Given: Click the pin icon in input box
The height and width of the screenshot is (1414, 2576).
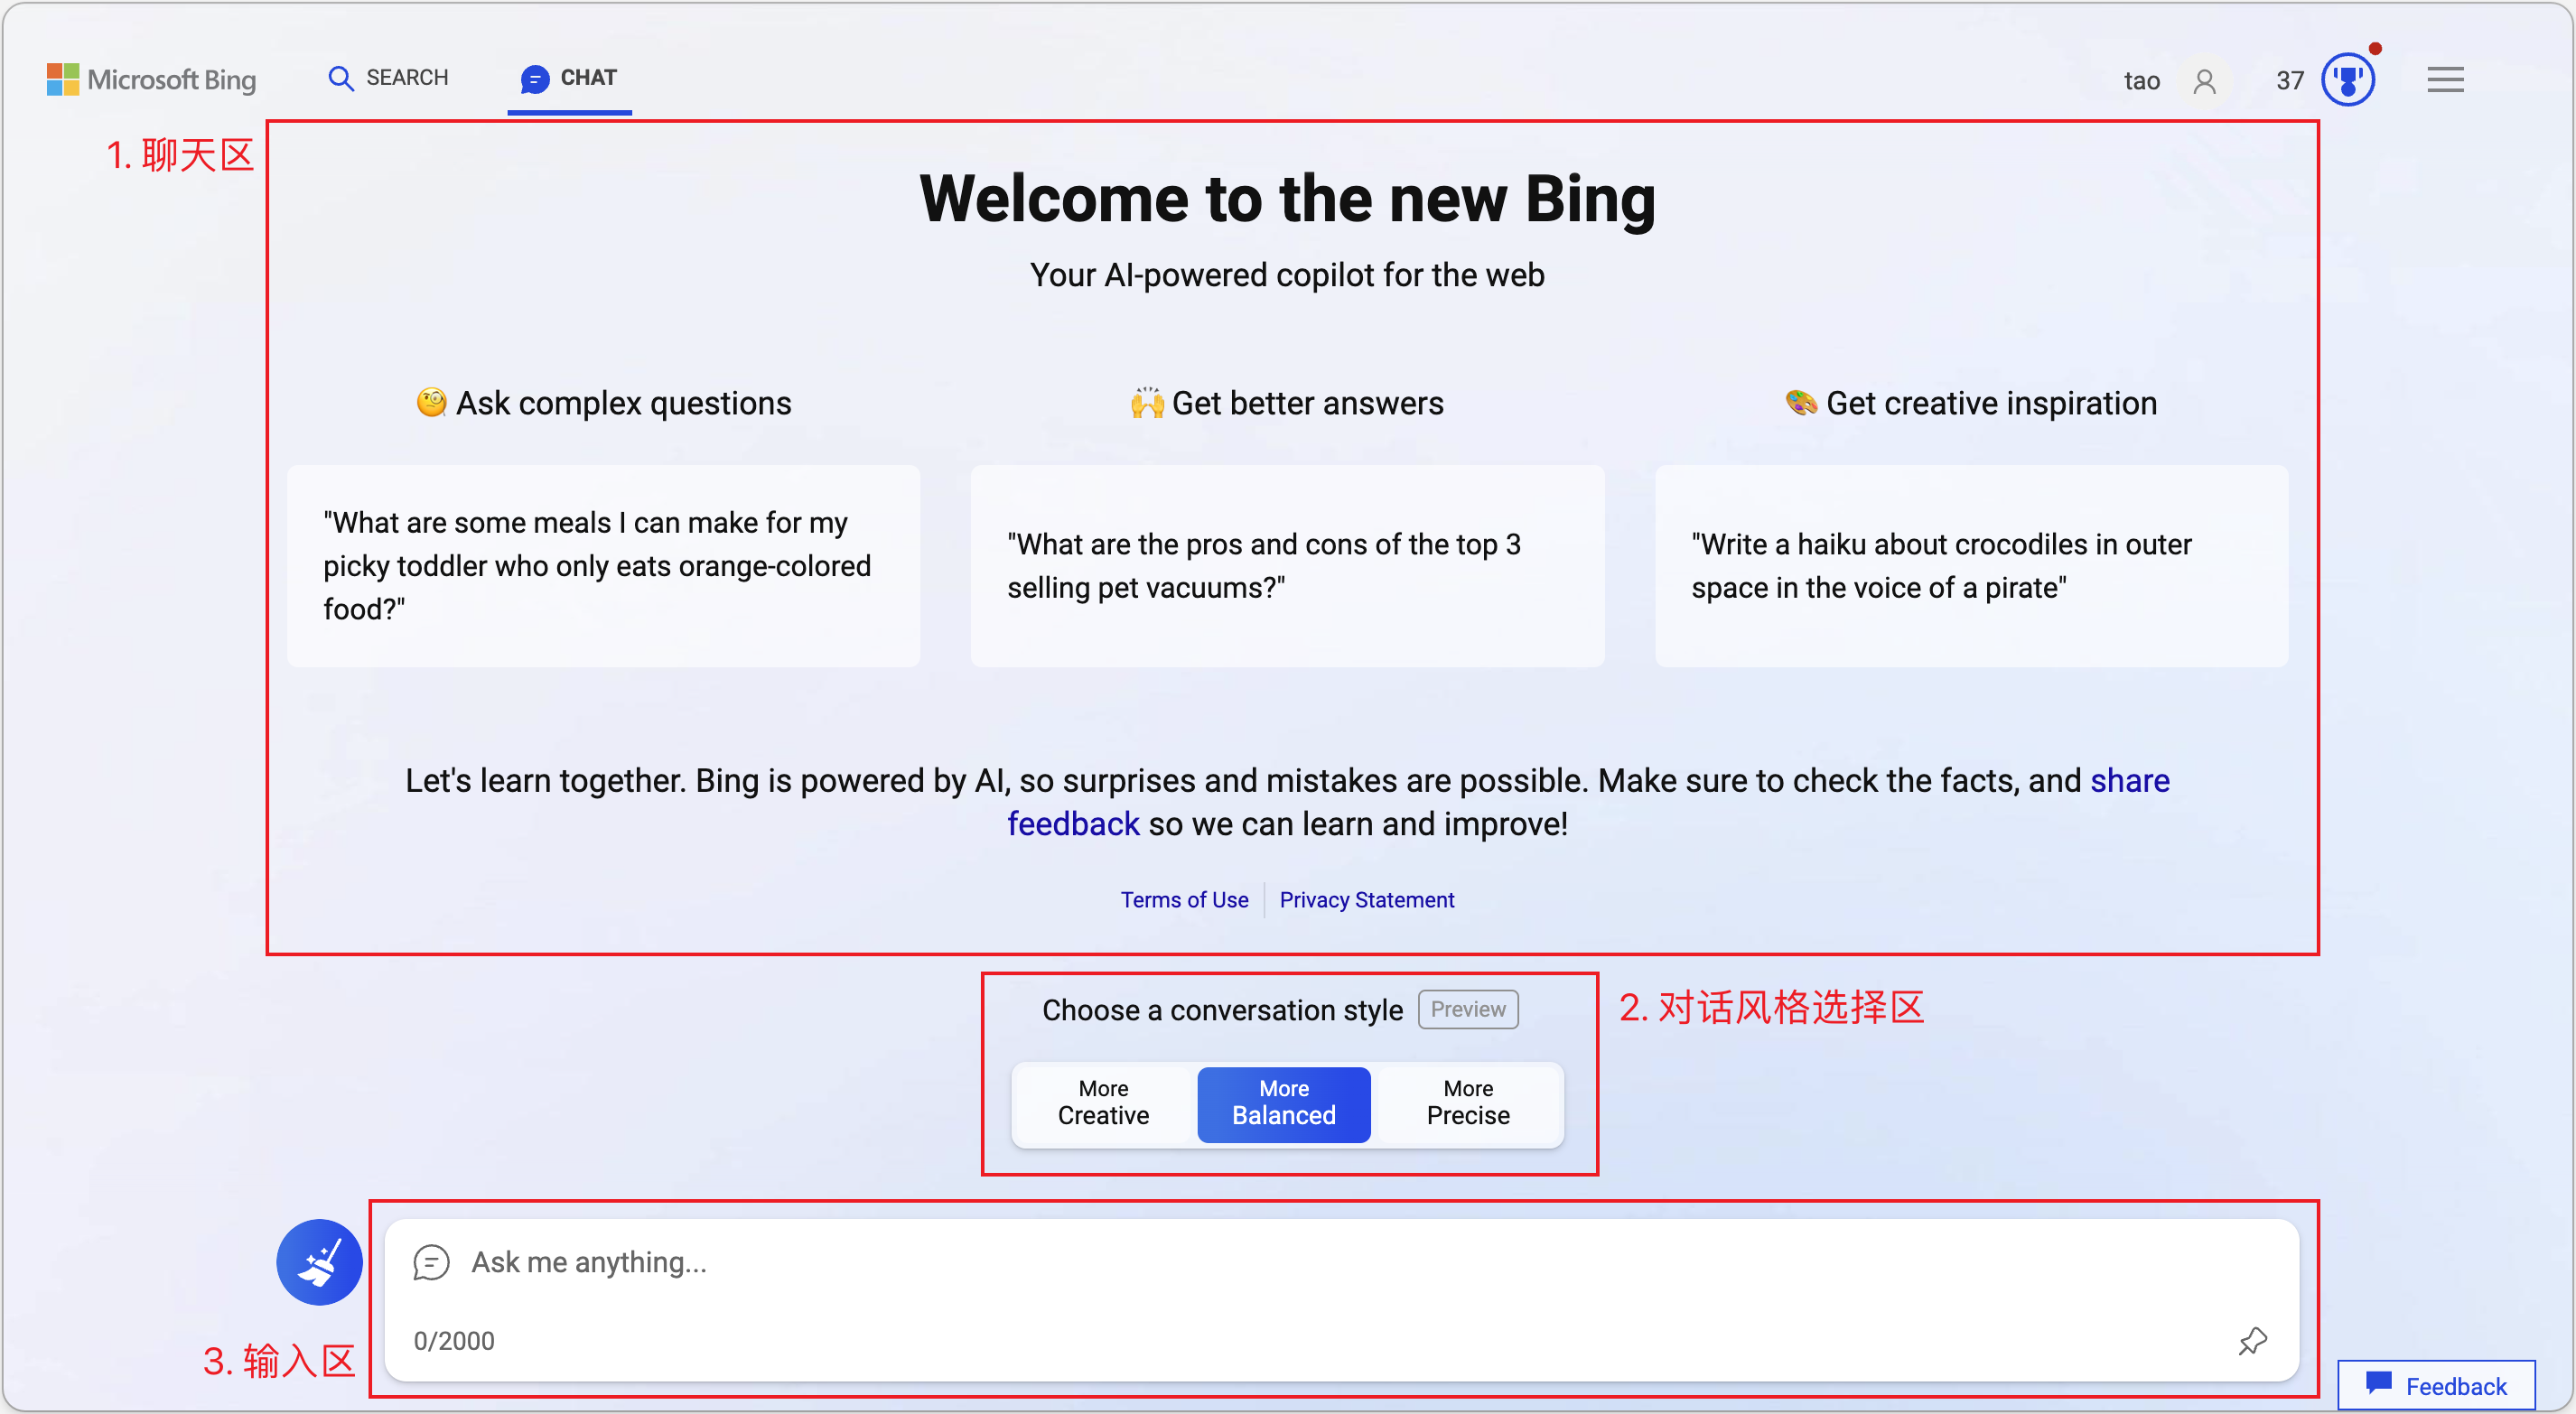Looking at the screenshot, I should [2252, 1340].
